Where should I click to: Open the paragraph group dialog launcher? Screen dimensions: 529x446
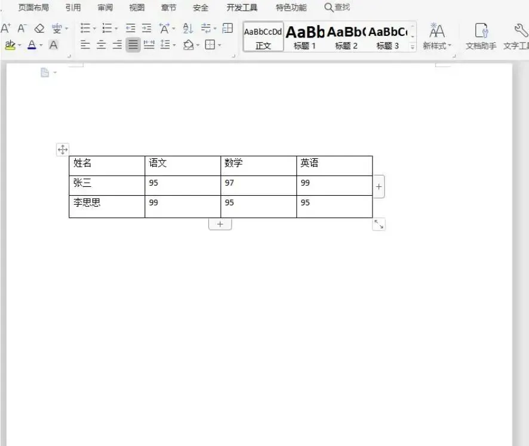point(233,56)
